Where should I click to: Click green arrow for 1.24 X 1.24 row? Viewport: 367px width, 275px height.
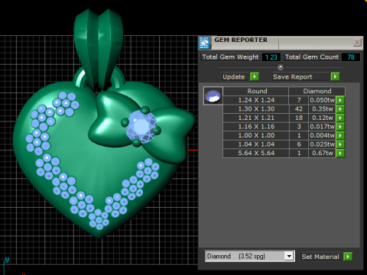click(x=340, y=100)
